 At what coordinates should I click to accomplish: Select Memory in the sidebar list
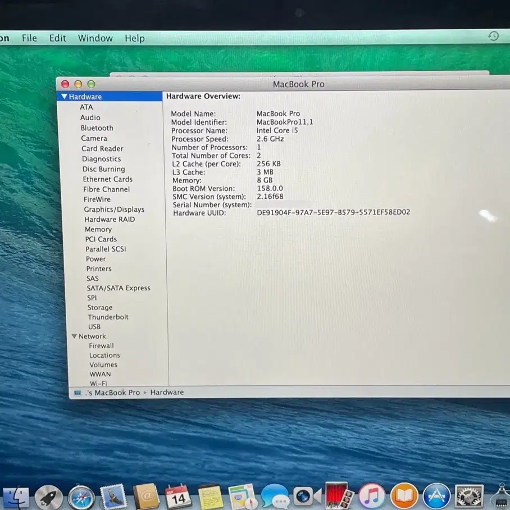pyautogui.click(x=98, y=229)
